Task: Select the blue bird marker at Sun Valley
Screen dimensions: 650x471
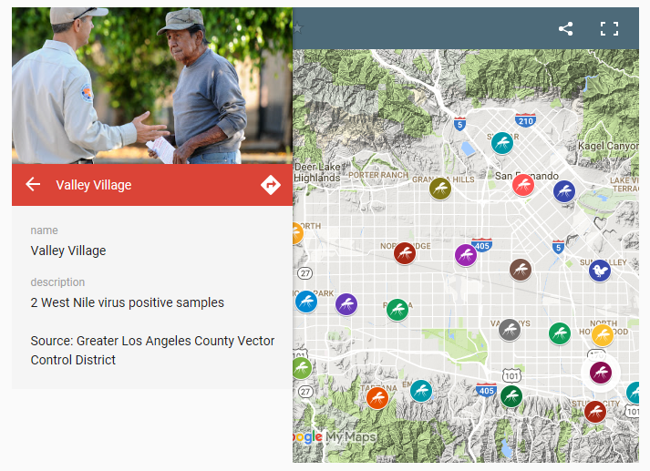Action: [600, 271]
